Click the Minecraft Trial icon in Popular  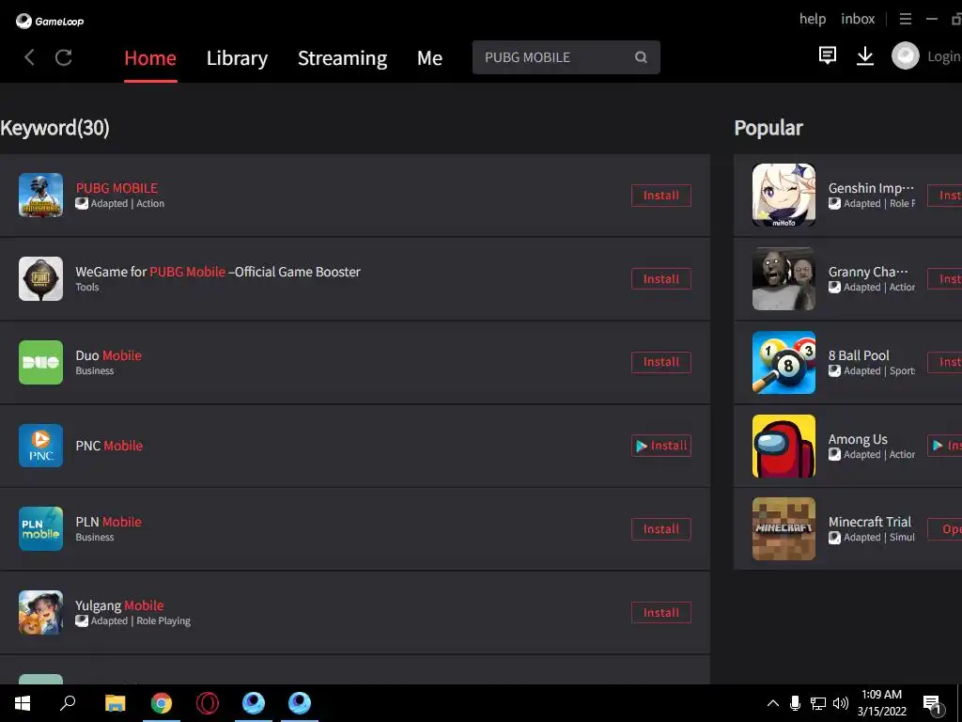click(x=784, y=528)
